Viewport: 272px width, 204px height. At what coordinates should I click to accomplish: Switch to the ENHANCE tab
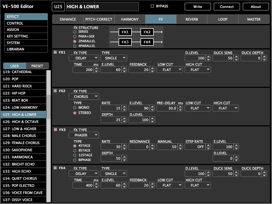coord(68,19)
